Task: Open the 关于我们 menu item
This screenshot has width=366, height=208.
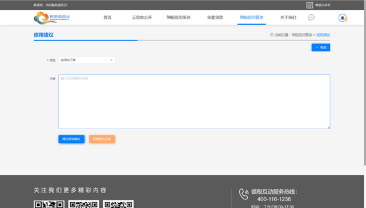Action: 288,18
